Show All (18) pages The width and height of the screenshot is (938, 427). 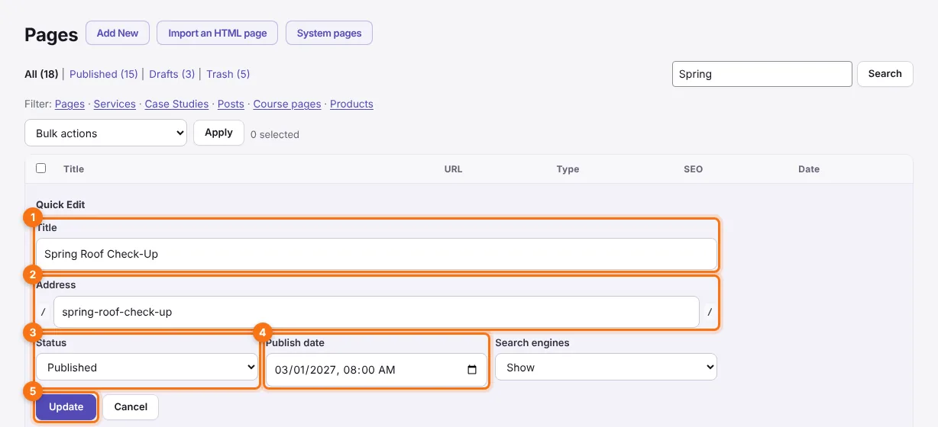[x=41, y=74]
